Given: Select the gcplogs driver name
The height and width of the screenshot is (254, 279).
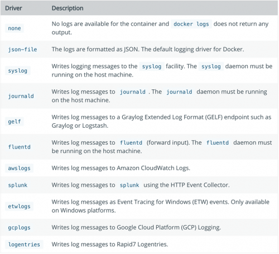Looking at the screenshot, I should click(x=19, y=228).
